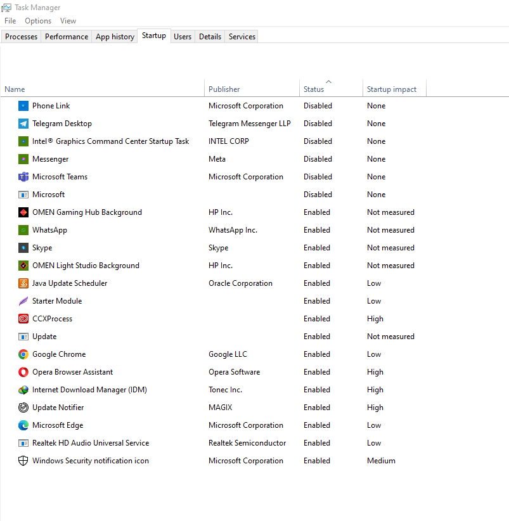Viewport: 509px width, 521px height.
Task: Toggle sort direction arrow above Status
Action: coord(329,82)
